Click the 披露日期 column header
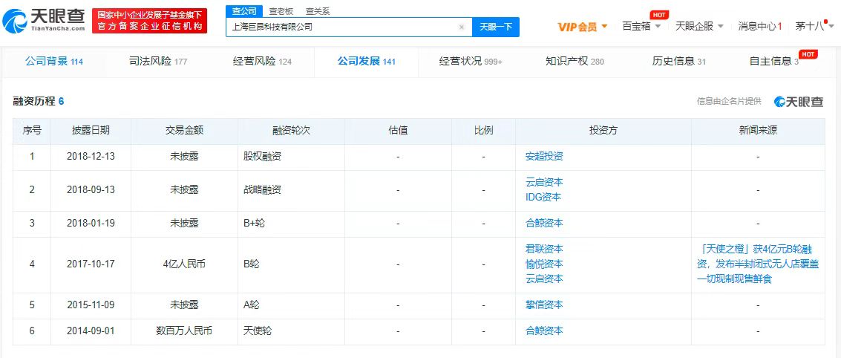Screen dimensions: 841x358 point(91,131)
